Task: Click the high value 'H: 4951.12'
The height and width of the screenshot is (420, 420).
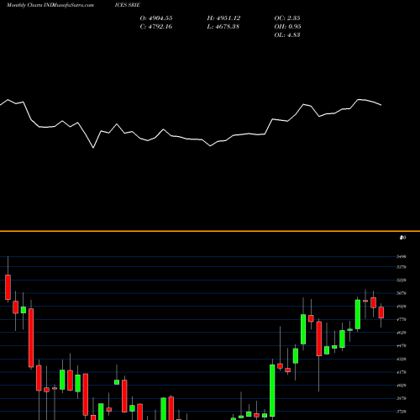Action: pyautogui.click(x=223, y=18)
